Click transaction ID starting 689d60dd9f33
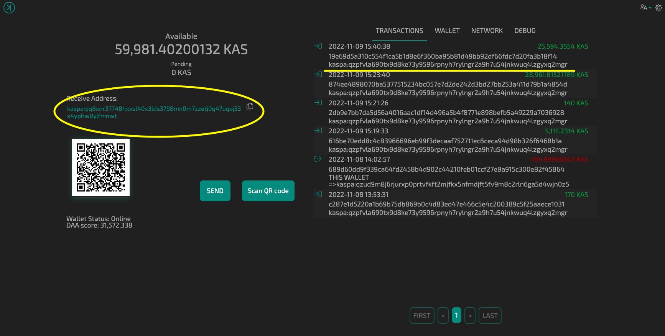Viewport: 665px width, 336px height. click(446, 169)
